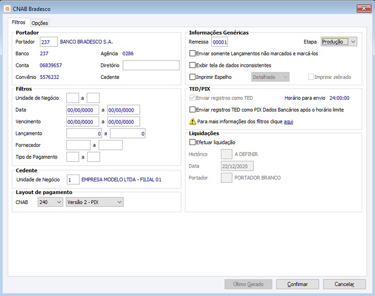Screen dimensions: 375x296
Task: Switch to the Filtros tab
Action: [18, 22]
